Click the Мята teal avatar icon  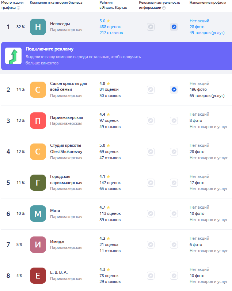[x=38, y=214]
